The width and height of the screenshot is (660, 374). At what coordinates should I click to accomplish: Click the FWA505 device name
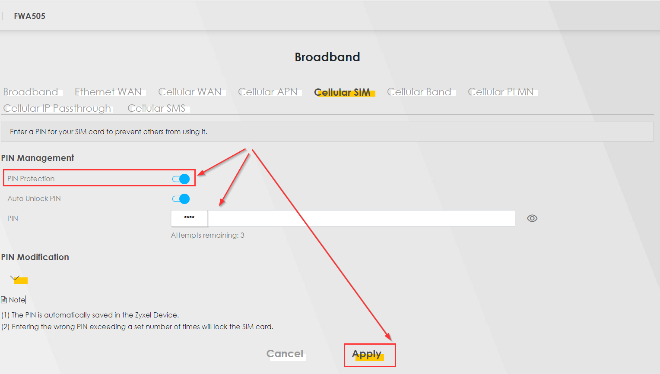pos(29,16)
